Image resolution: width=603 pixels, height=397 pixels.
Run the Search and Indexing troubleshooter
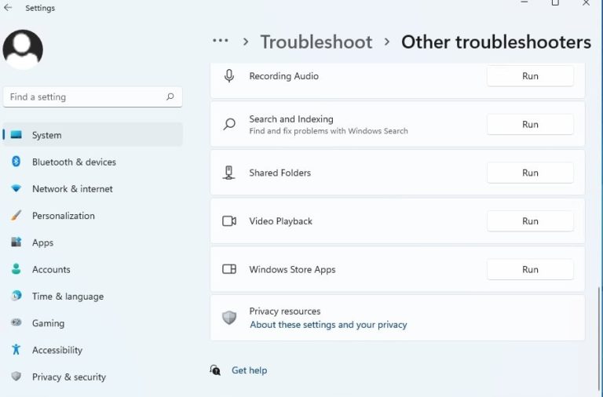coord(530,125)
